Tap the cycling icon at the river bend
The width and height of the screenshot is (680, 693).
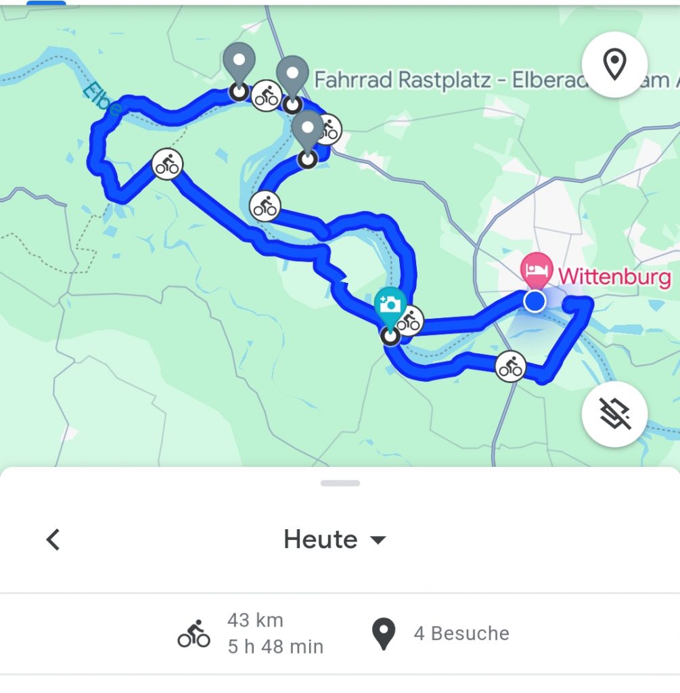point(265,206)
